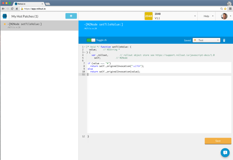Delete patch using the trash icon

224,40
